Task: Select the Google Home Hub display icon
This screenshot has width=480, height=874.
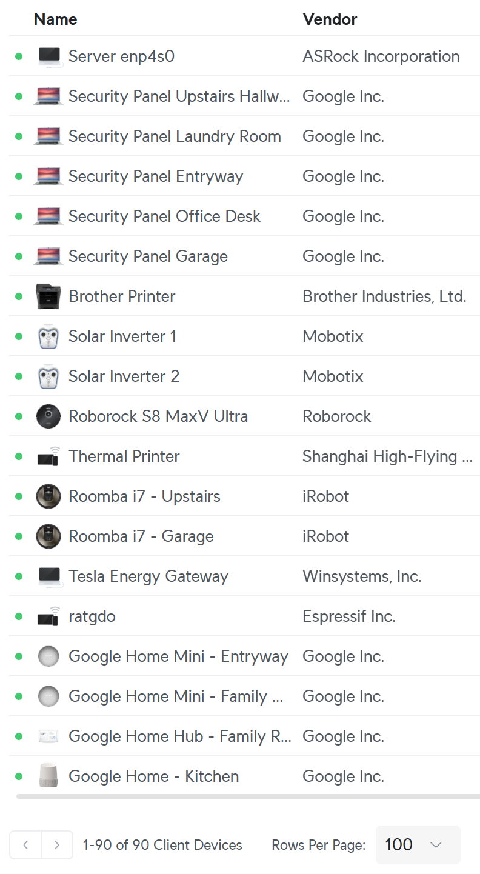Action: (x=48, y=736)
